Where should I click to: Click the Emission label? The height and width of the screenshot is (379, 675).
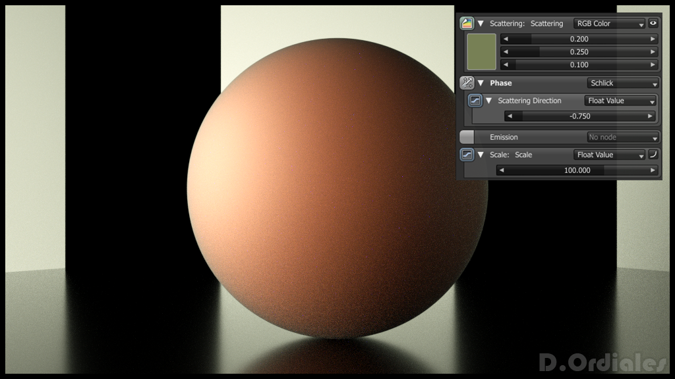[x=504, y=137]
